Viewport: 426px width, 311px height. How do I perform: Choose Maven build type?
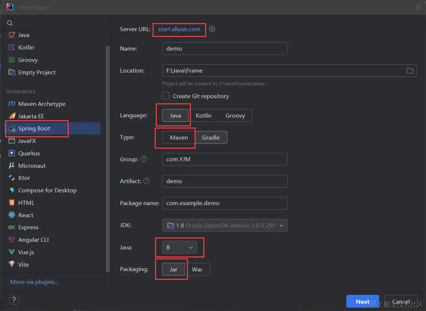[x=179, y=137]
